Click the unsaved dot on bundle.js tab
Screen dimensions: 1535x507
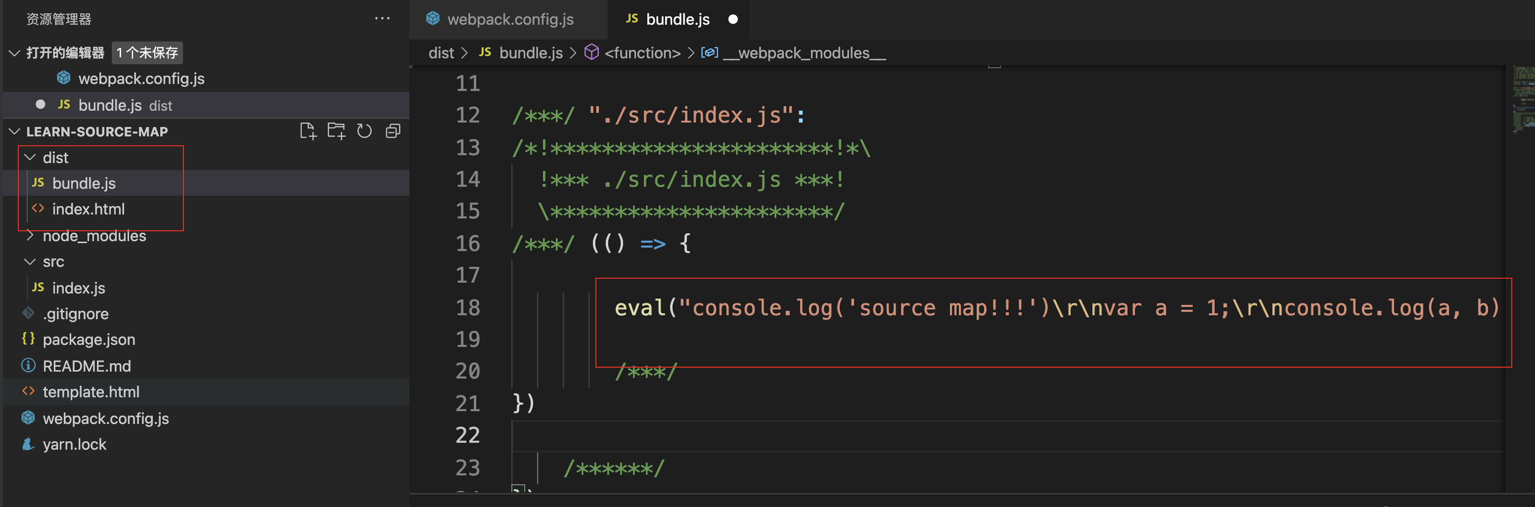[733, 19]
